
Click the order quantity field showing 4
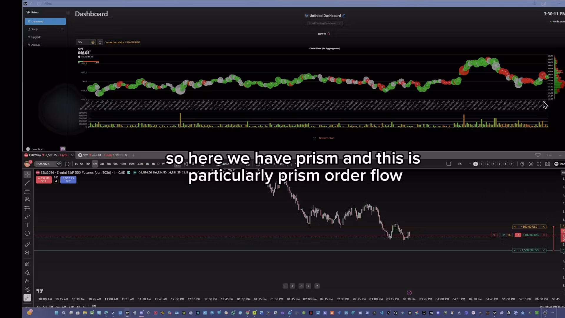56,181
